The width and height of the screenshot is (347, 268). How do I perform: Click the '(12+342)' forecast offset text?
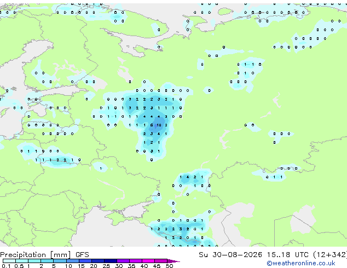click(x=329, y=255)
